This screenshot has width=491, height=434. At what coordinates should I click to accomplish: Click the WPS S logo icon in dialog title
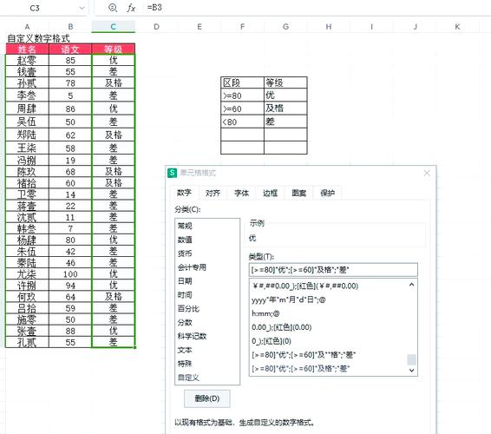[x=173, y=173]
